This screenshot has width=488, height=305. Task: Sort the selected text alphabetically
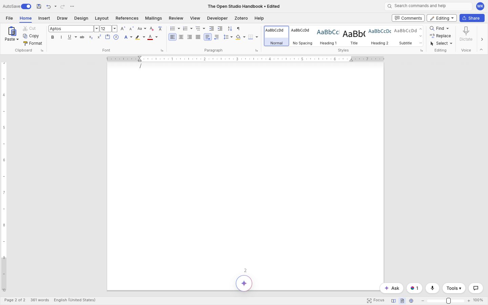click(230, 29)
